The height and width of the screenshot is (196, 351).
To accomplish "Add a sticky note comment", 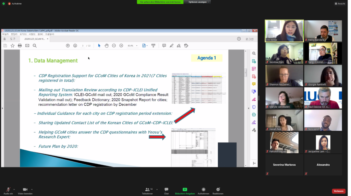I will click(164, 46).
